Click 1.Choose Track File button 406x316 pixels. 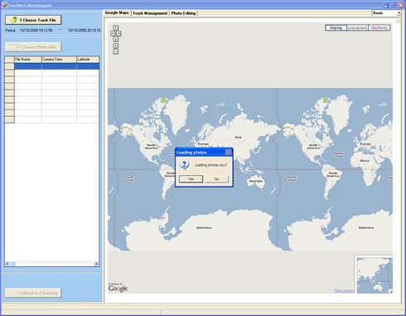(x=33, y=20)
